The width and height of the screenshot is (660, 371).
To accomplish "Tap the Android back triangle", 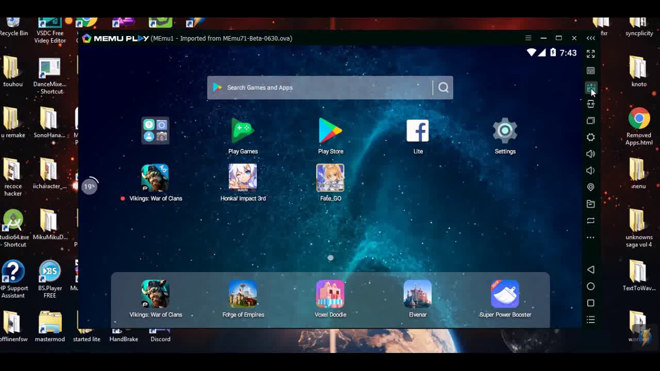I will [591, 269].
